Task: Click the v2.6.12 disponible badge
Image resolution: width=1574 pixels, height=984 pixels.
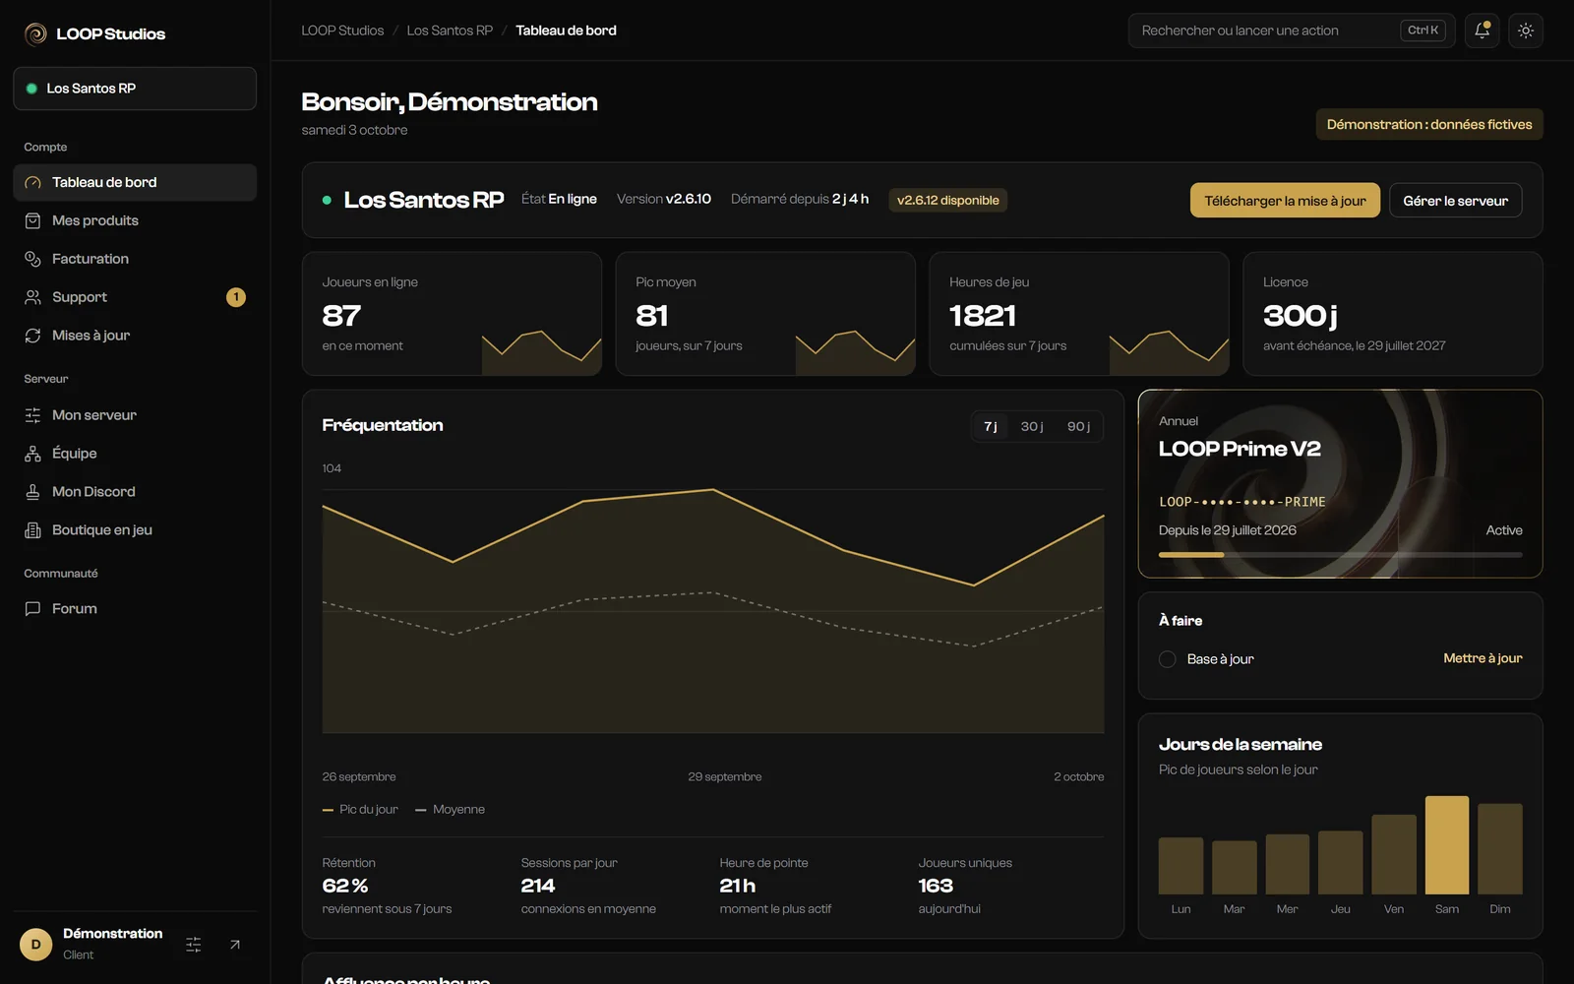Action: 947,201
